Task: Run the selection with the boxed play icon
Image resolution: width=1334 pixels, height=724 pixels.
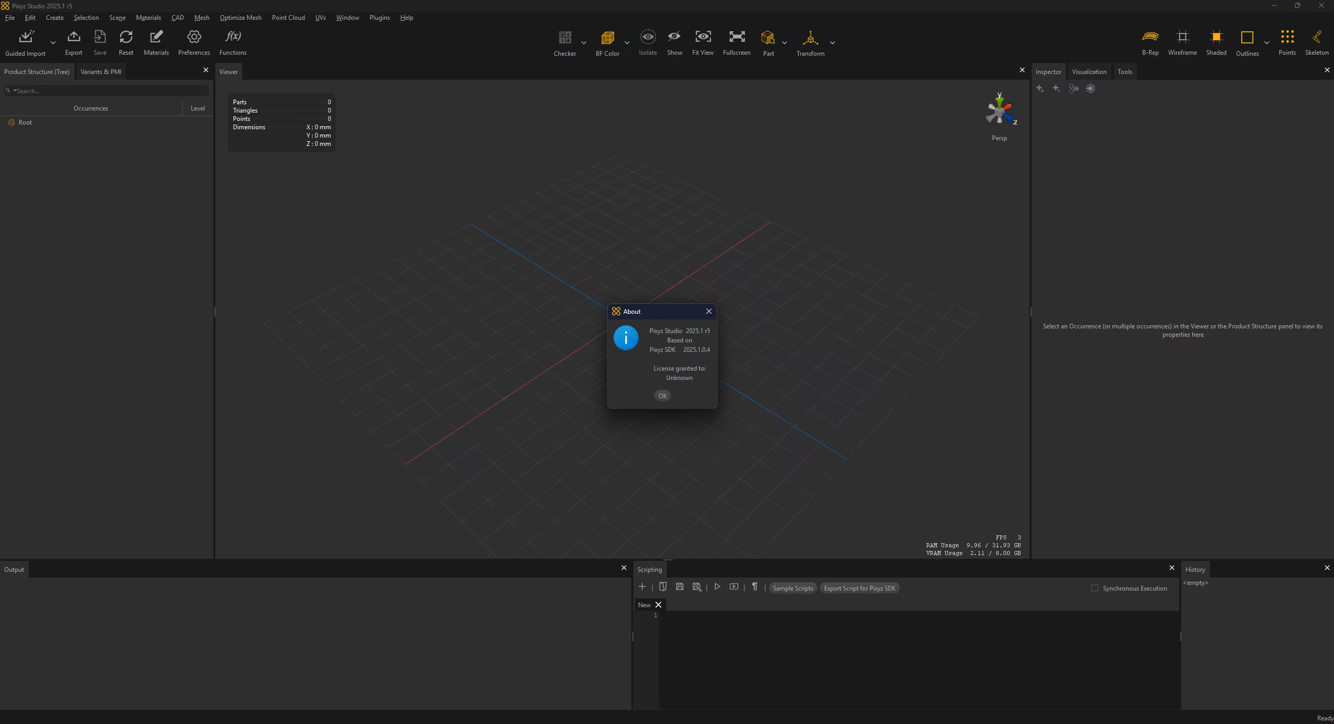Action: coord(734,587)
